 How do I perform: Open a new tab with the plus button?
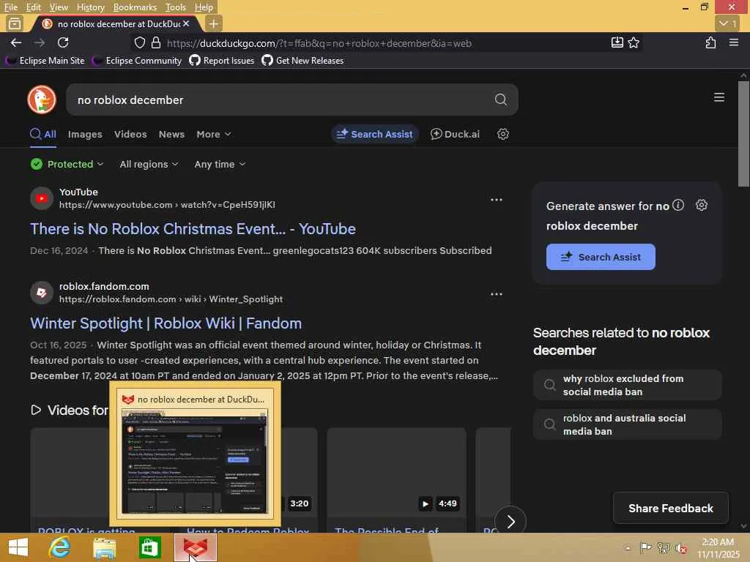214,23
